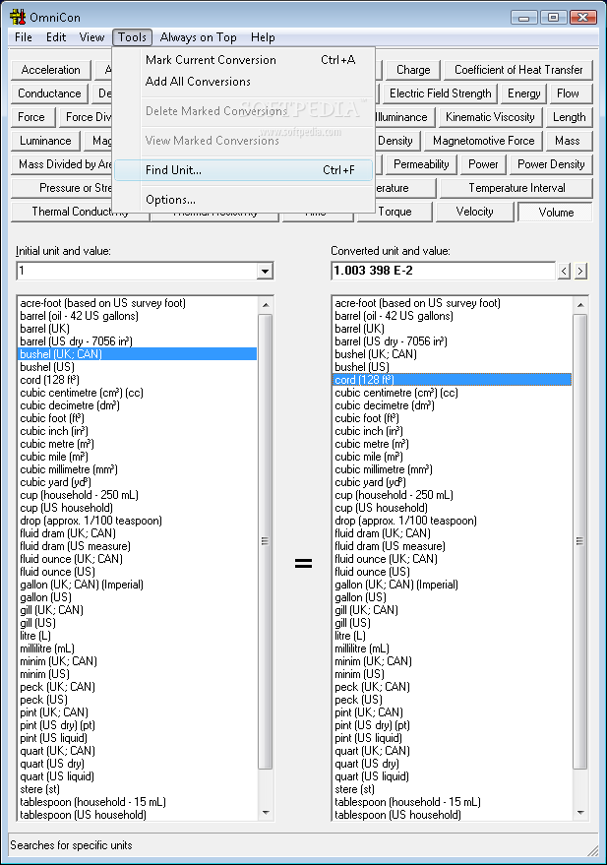Select the Torque category button
Image resolution: width=607 pixels, height=865 pixels.
tap(395, 212)
